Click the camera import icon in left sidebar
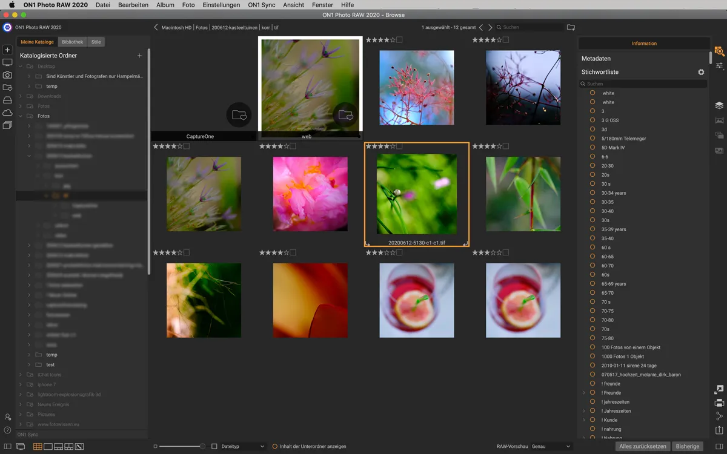 coord(7,74)
